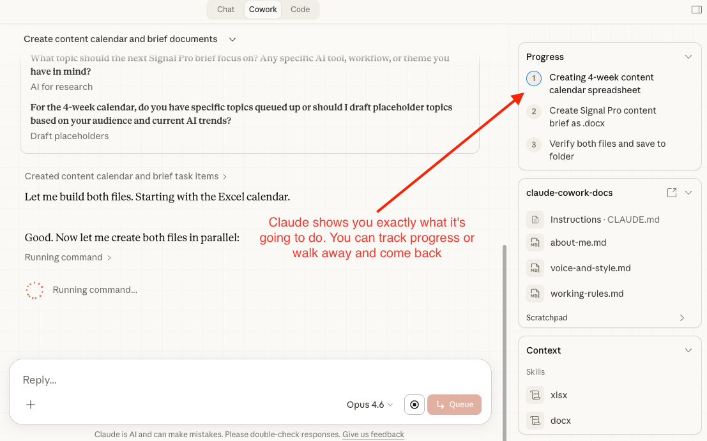This screenshot has height=441, width=707.
Task: Open the working-rules.md file icon
Action: 535,294
